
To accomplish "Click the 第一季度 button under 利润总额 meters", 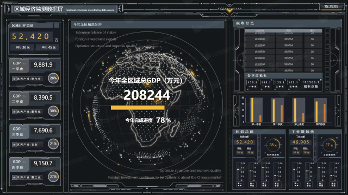I will (240, 184).
